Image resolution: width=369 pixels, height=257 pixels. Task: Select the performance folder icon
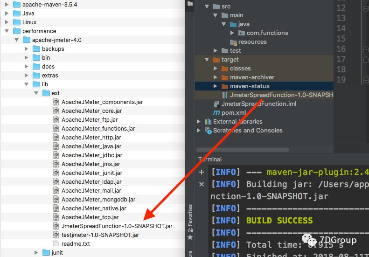[x=17, y=31]
